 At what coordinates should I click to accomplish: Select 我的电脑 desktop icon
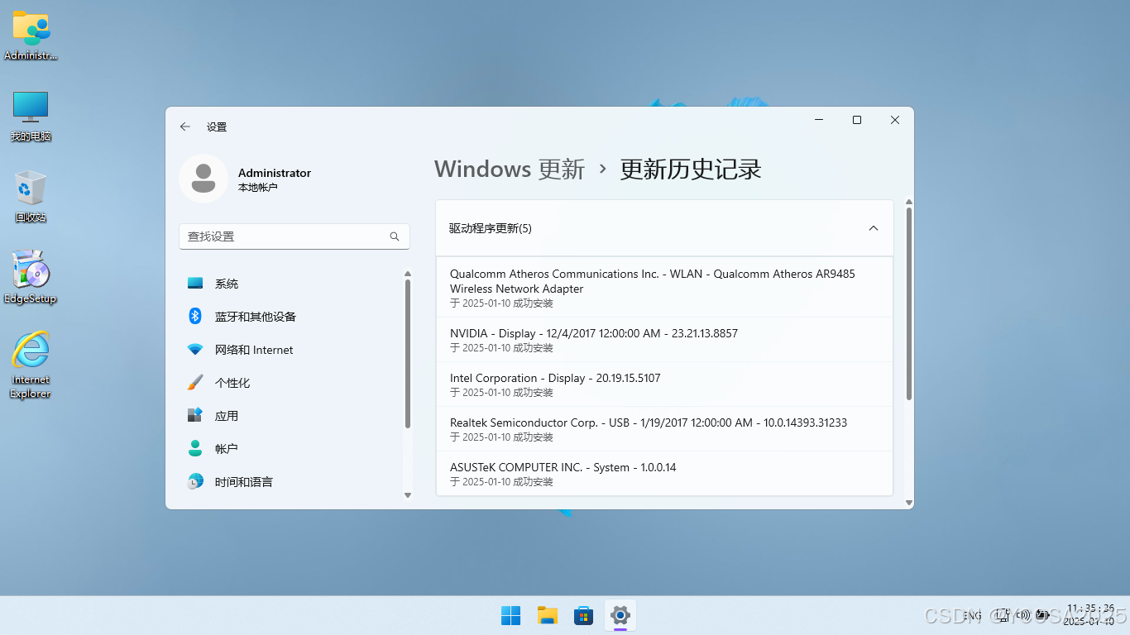(31, 117)
